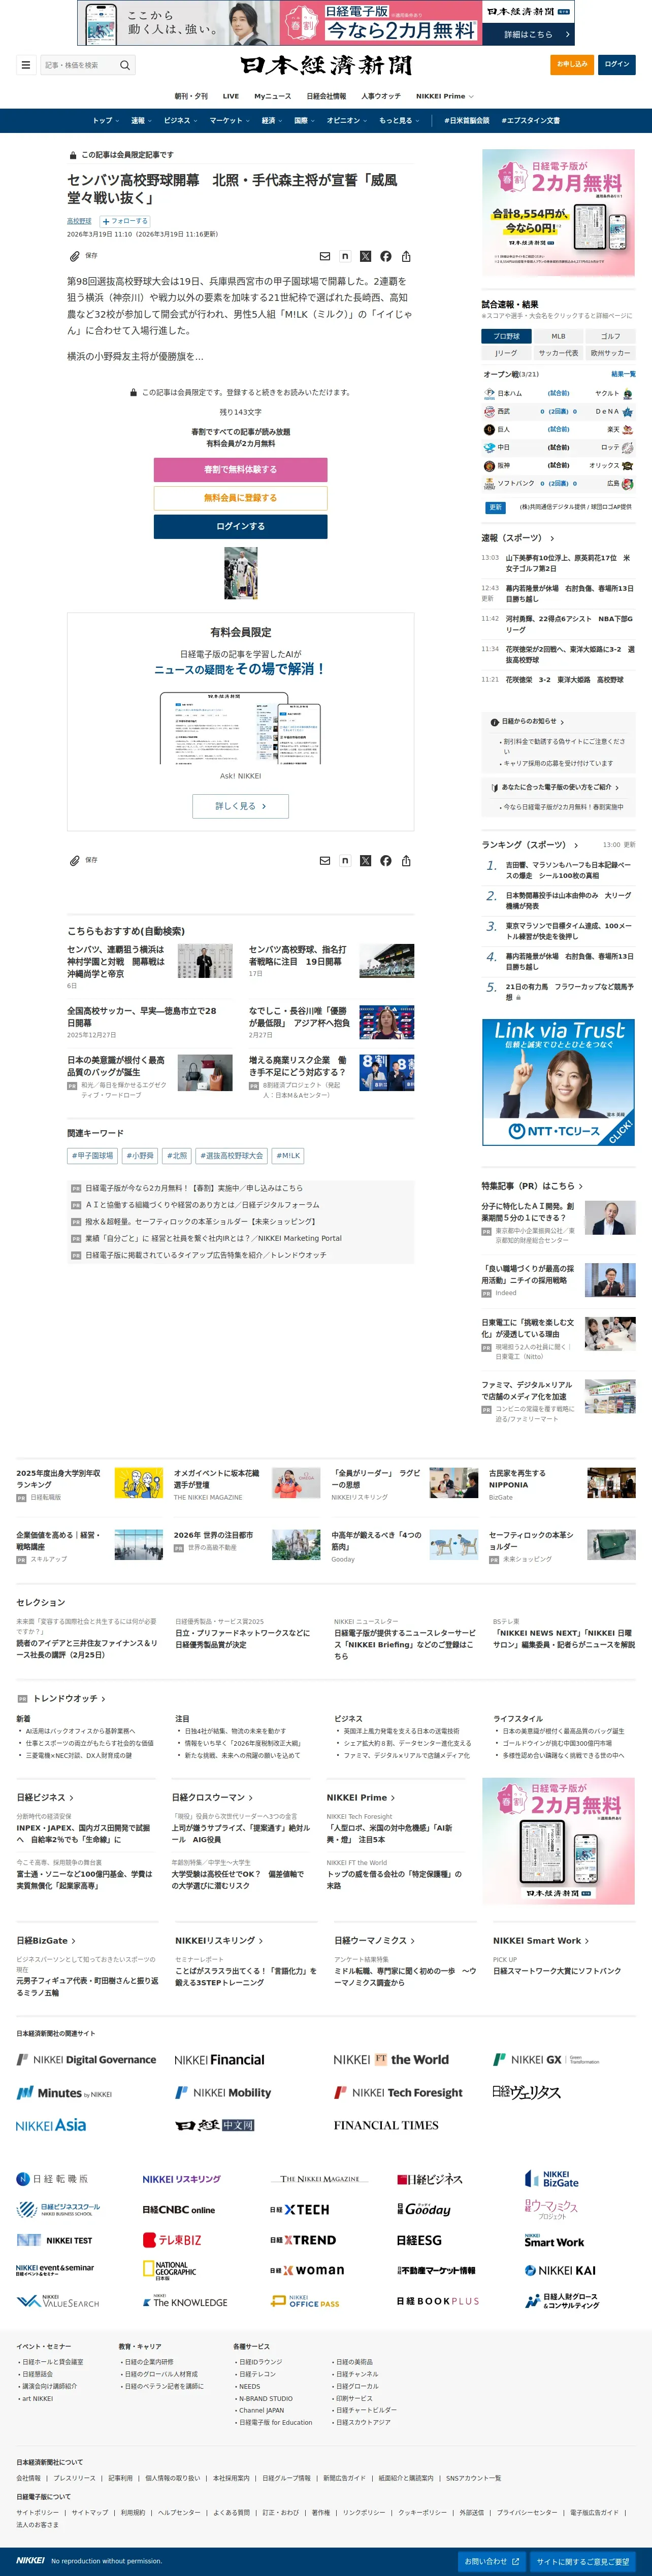
Task: Open the 結果一覧 results link
Action: [x=623, y=374]
